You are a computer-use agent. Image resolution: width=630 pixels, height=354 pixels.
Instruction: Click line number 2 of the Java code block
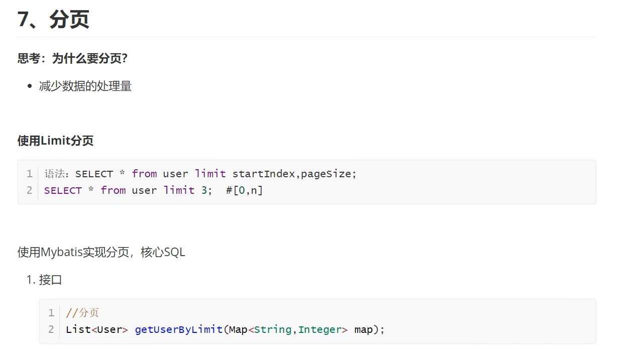pyautogui.click(x=51, y=329)
